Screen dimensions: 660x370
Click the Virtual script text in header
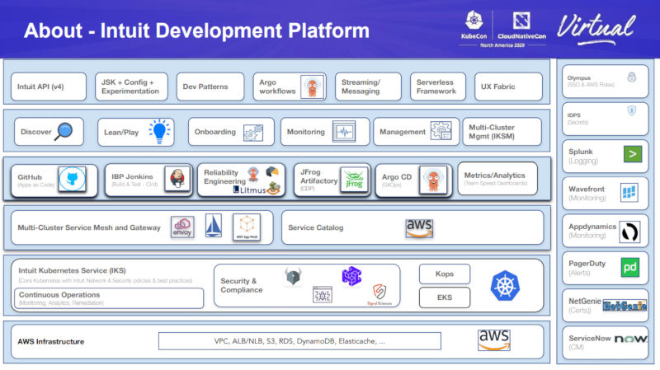(x=596, y=29)
